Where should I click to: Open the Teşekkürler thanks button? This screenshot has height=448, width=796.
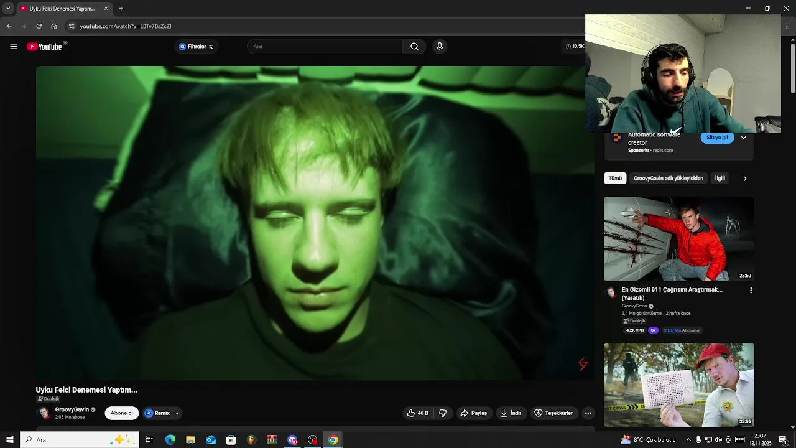coord(553,413)
